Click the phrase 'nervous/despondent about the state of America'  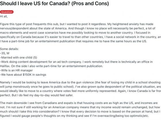tap(33, 28)
